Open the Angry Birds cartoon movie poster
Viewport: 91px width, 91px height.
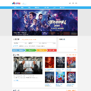coord(60,77)
